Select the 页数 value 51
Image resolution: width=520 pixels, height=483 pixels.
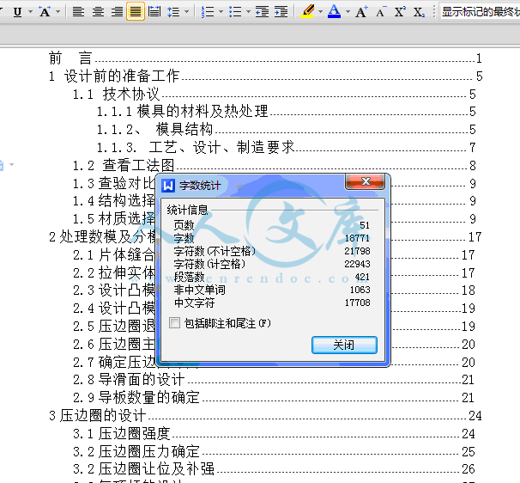tap(365, 225)
